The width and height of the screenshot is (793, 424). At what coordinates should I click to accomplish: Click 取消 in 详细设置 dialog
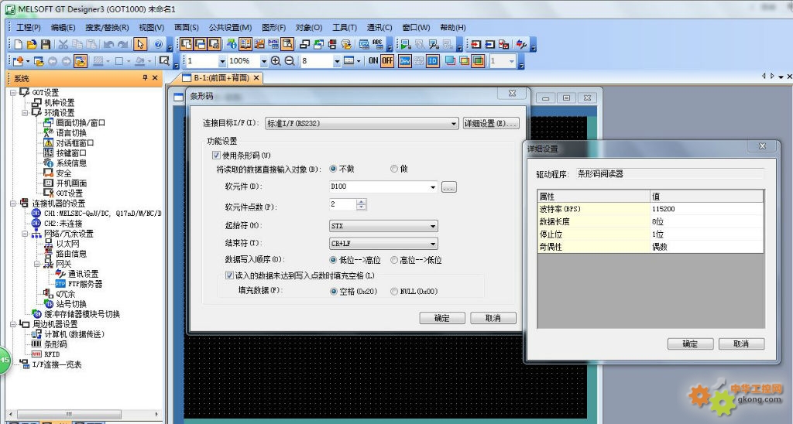pyautogui.click(x=741, y=344)
